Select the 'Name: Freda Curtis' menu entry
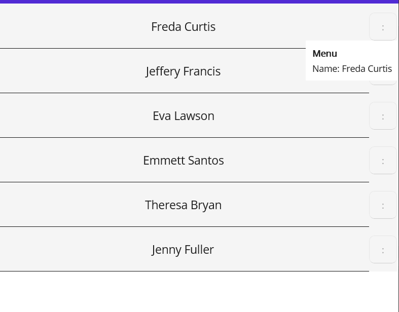 point(352,69)
